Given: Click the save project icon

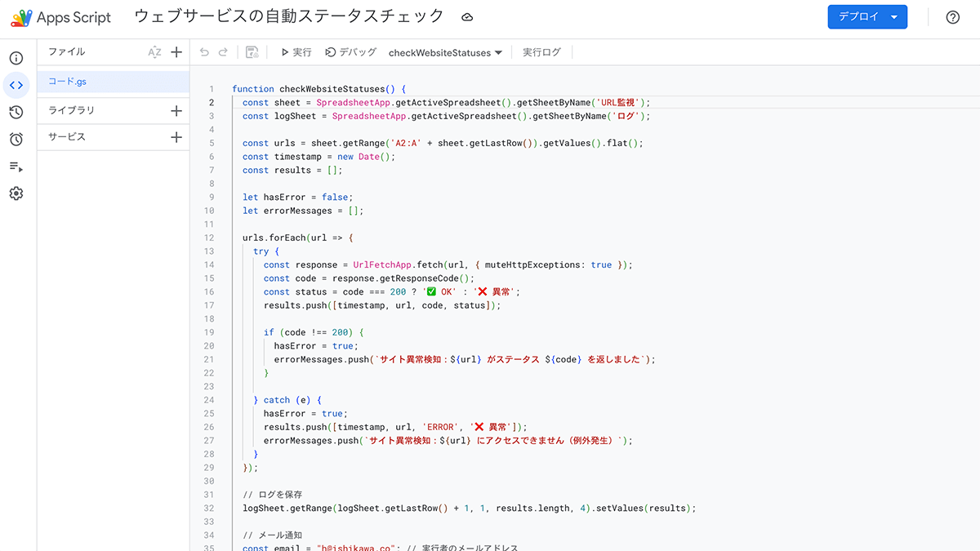Looking at the screenshot, I should click(x=252, y=52).
